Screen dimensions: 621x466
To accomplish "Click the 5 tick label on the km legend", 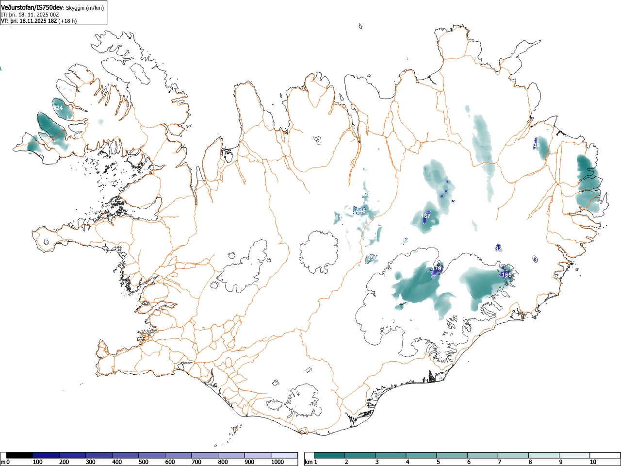I will click(438, 462).
